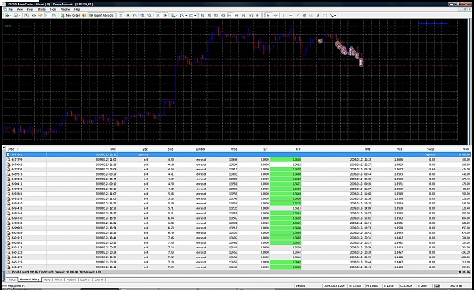Draw a vertical line
474x290 pixels.
(284, 15)
